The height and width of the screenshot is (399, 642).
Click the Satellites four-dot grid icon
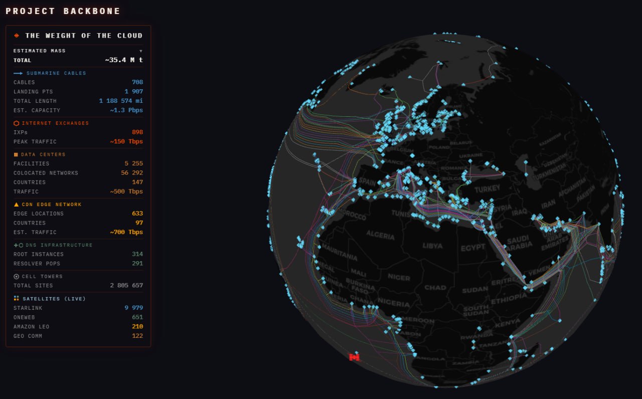(x=16, y=299)
